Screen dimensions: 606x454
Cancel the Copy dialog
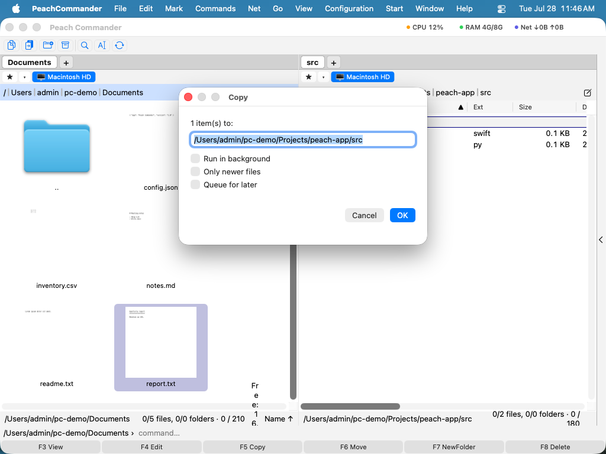point(364,215)
